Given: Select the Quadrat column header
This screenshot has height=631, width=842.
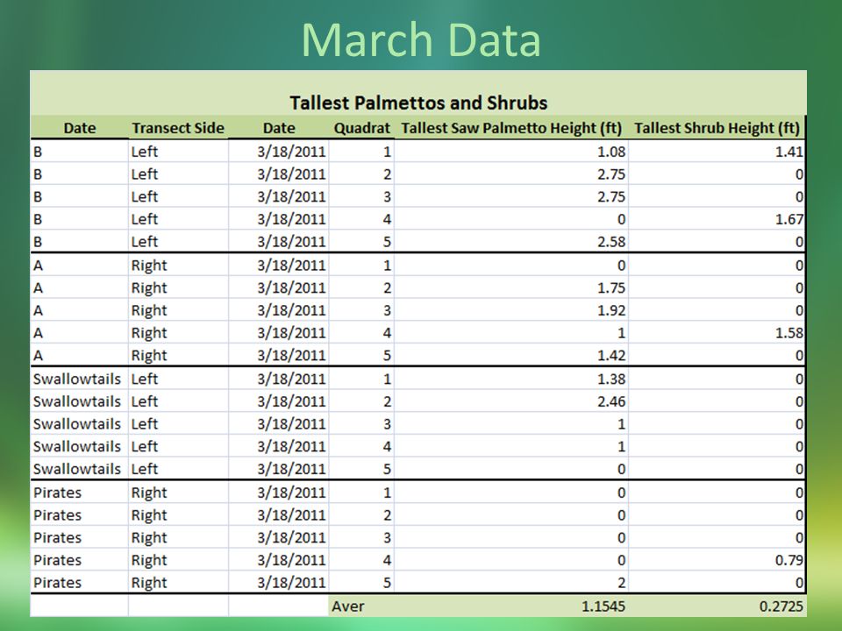Looking at the screenshot, I should point(362,128).
